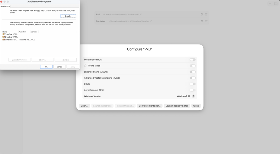Viewport: 280px width, 154px height.
Task: Click Cancel in Add/Remove Programs
Action: [59, 67]
